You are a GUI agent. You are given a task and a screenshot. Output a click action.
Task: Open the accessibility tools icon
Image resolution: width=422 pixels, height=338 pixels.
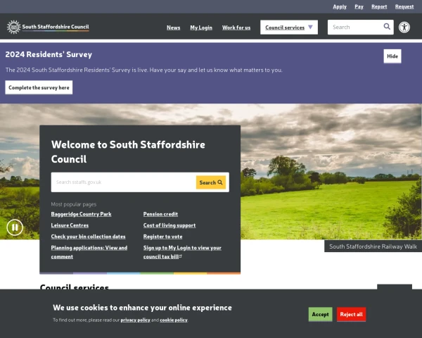(x=404, y=27)
